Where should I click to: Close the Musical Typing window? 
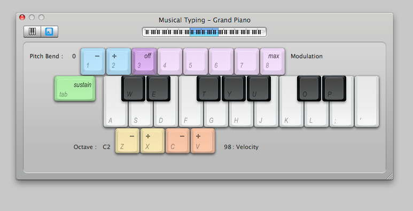[x=22, y=18]
